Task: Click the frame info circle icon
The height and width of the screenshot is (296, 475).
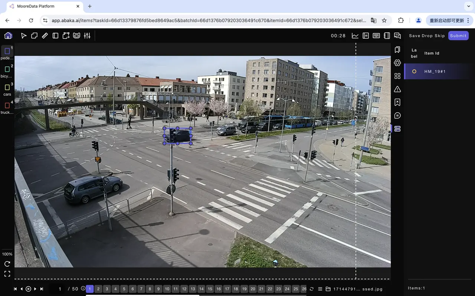Action: (83, 289)
